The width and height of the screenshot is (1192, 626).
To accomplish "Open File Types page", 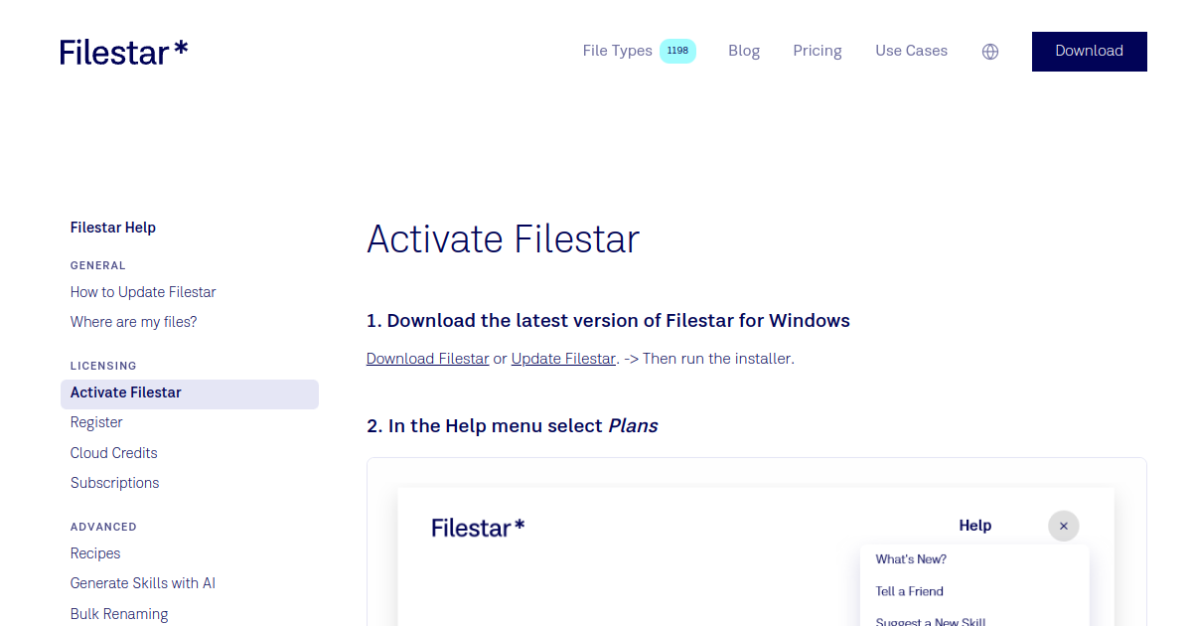I will tap(617, 51).
